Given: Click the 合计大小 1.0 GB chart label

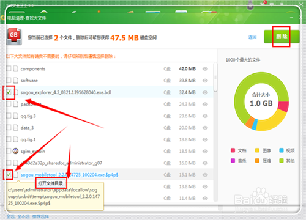Looking at the screenshot, I should click(x=261, y=100).
